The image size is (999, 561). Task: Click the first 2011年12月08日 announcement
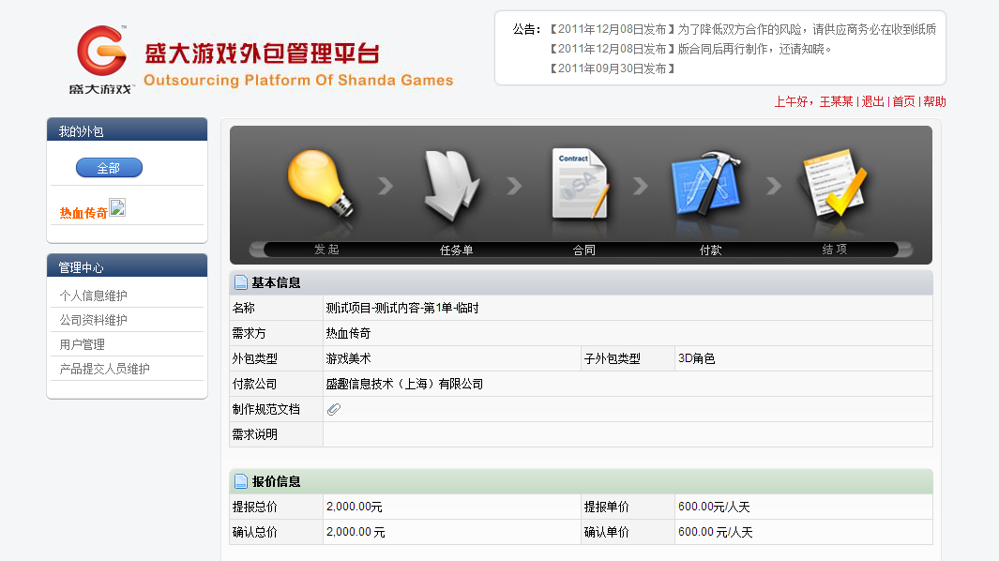tap(743, 29)
